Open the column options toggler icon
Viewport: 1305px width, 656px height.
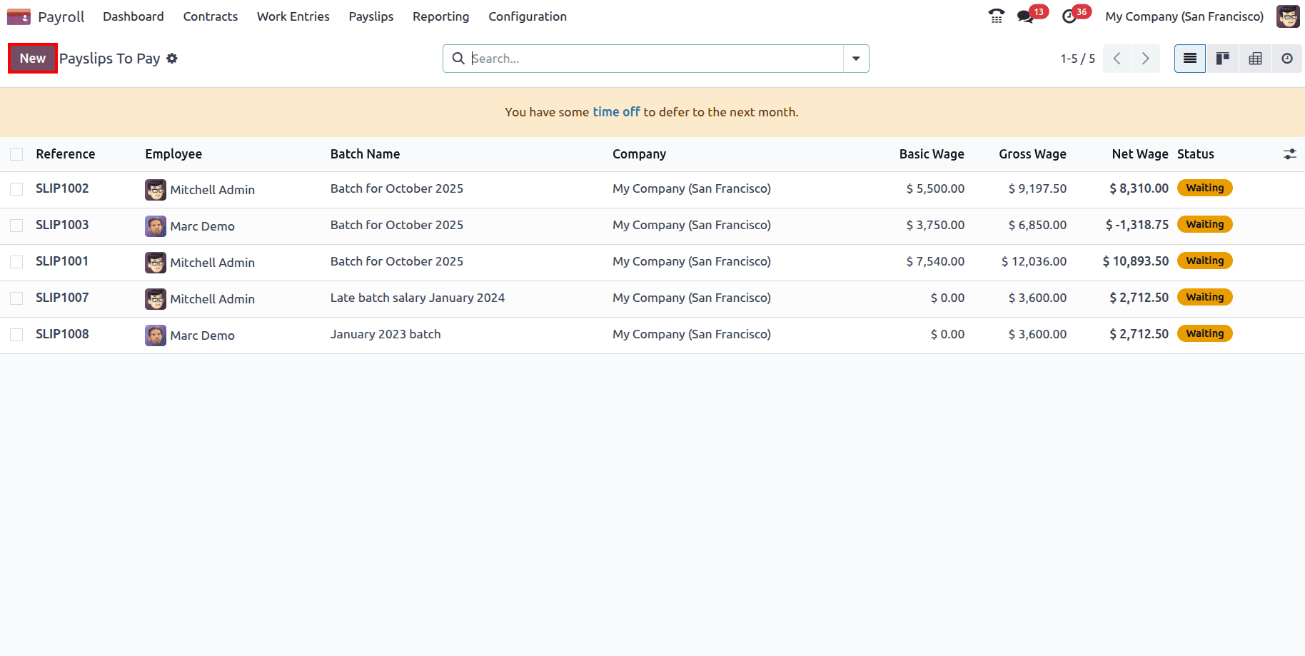(x=1289, y=153)
